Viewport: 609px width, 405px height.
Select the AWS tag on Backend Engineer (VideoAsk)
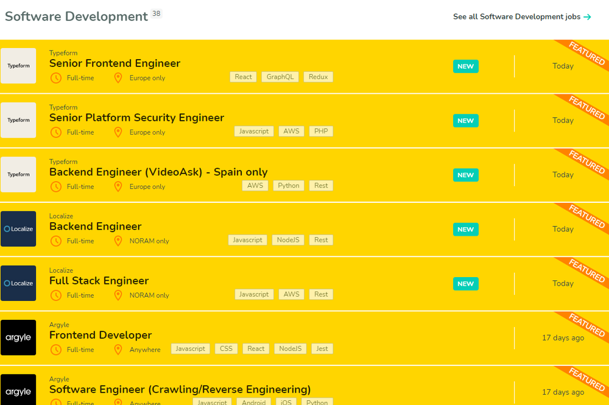255,186
